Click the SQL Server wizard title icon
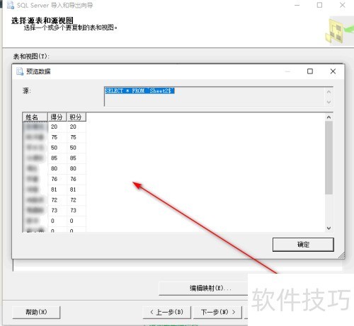Screen dimensions: 354x326 click(x=10, y=5)
